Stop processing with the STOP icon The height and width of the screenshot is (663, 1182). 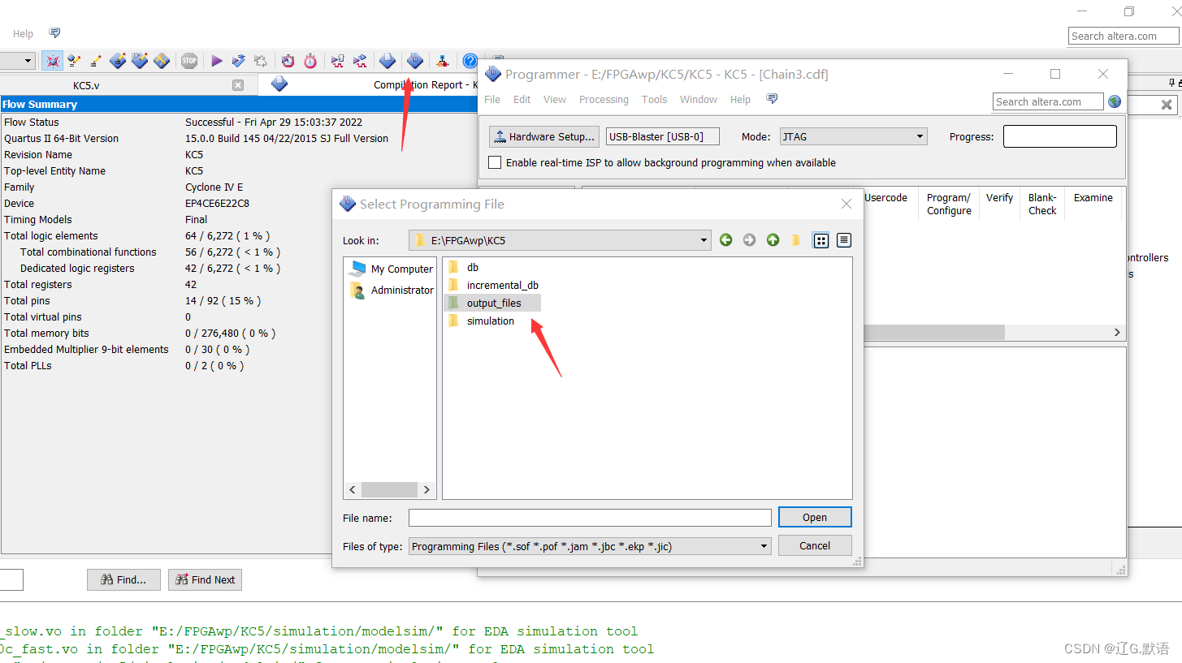(x=189, y=61)
